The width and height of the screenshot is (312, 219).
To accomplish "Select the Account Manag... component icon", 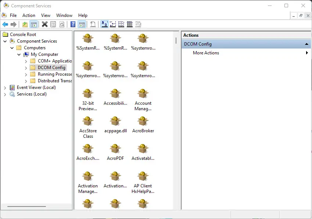I will click(143, 94).
